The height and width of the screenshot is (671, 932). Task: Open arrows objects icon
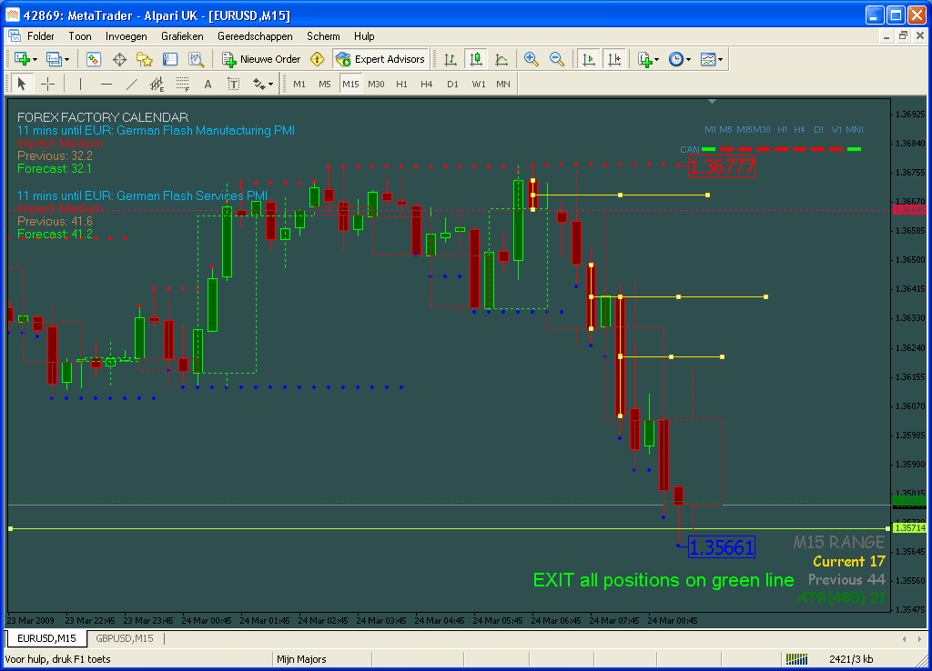click(259, 85)
